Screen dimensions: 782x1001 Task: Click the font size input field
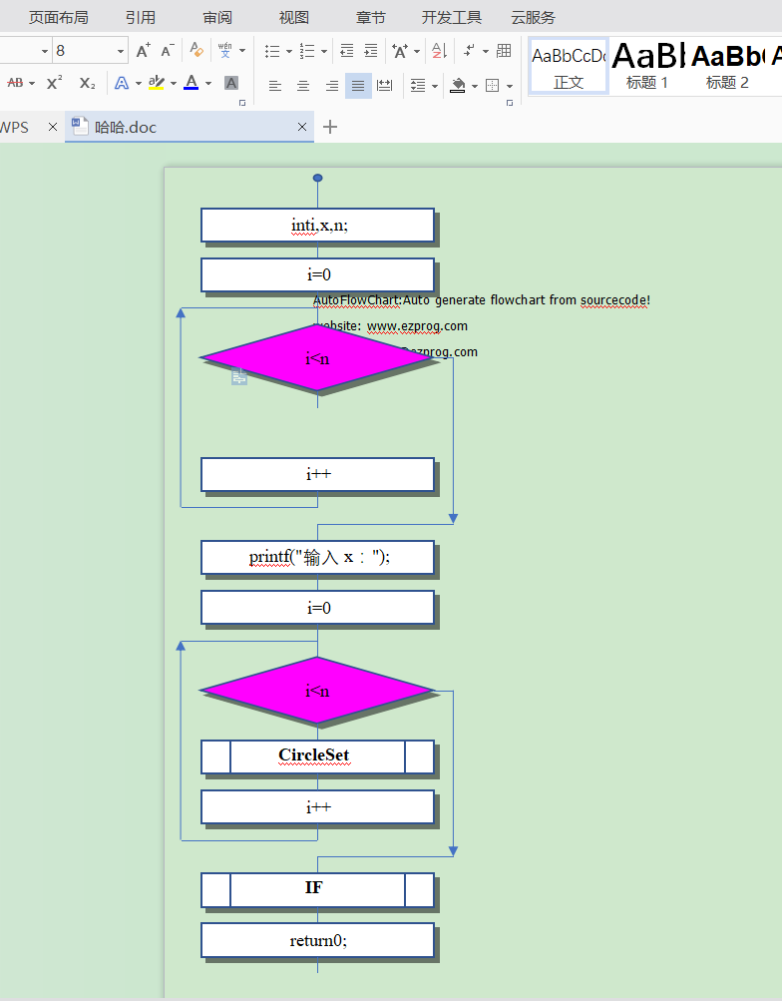[84, 51]
